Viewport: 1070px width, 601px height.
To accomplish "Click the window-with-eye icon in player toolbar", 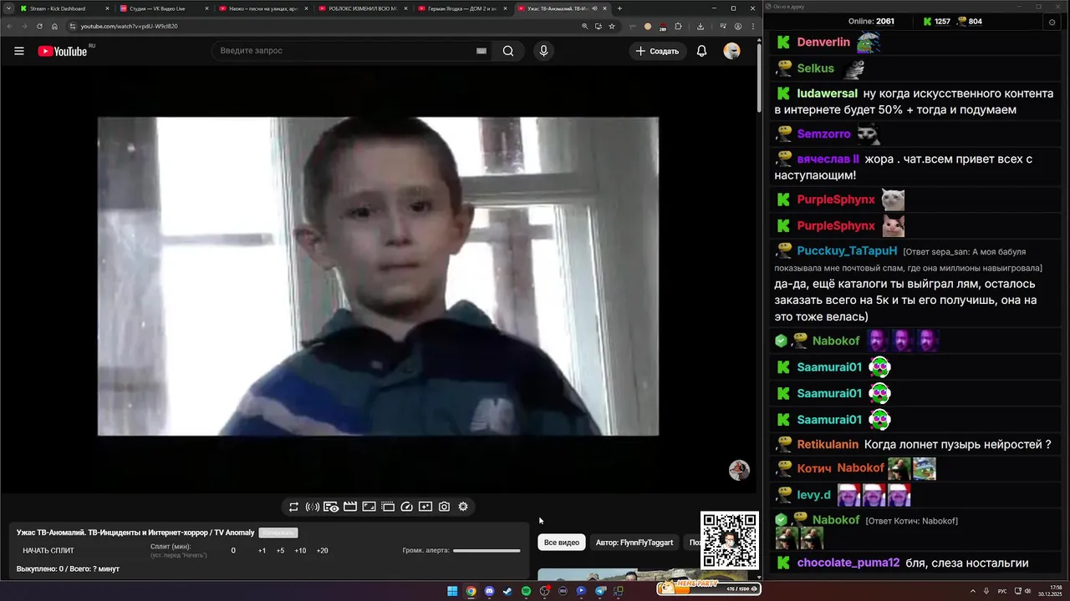I will (x=331, y=507).
